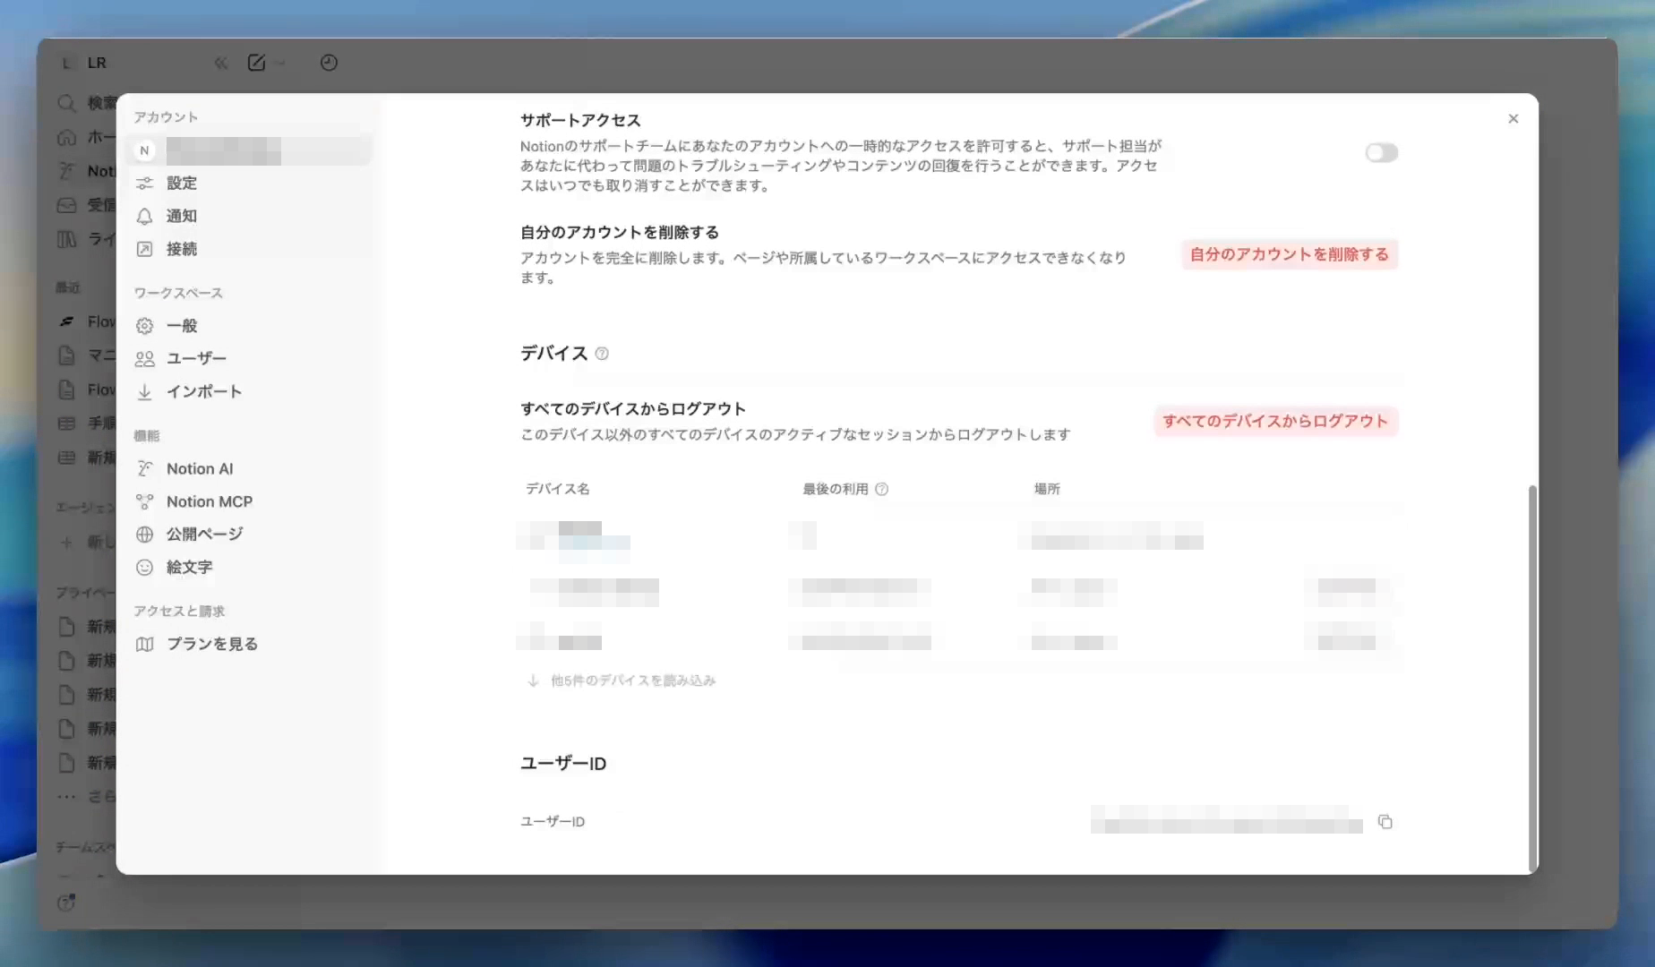Click the デバイス名 column header

pos(557,489)
